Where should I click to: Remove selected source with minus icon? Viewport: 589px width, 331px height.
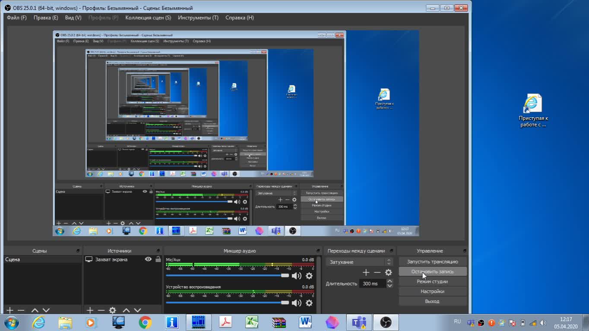(101, 310)
